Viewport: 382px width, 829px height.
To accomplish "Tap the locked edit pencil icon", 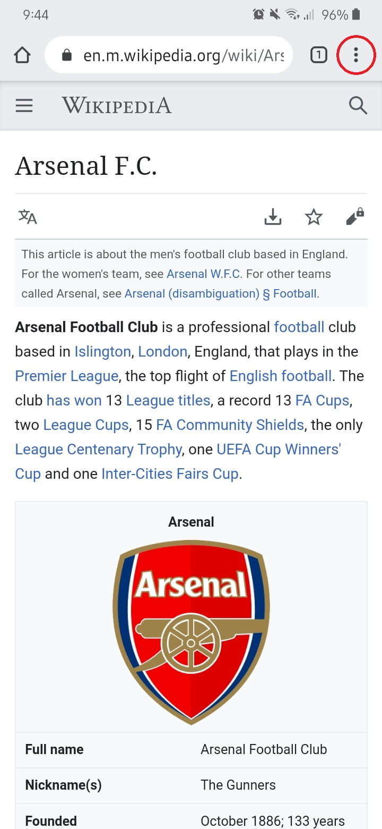I will (x=354, y=217).
